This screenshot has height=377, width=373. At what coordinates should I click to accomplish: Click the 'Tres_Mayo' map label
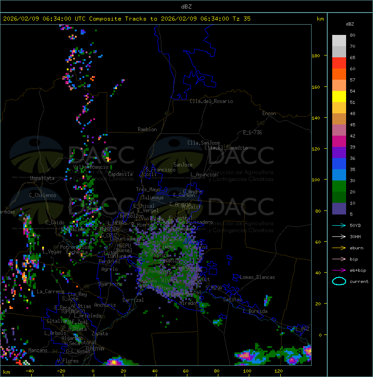click(x=148, y=189)
